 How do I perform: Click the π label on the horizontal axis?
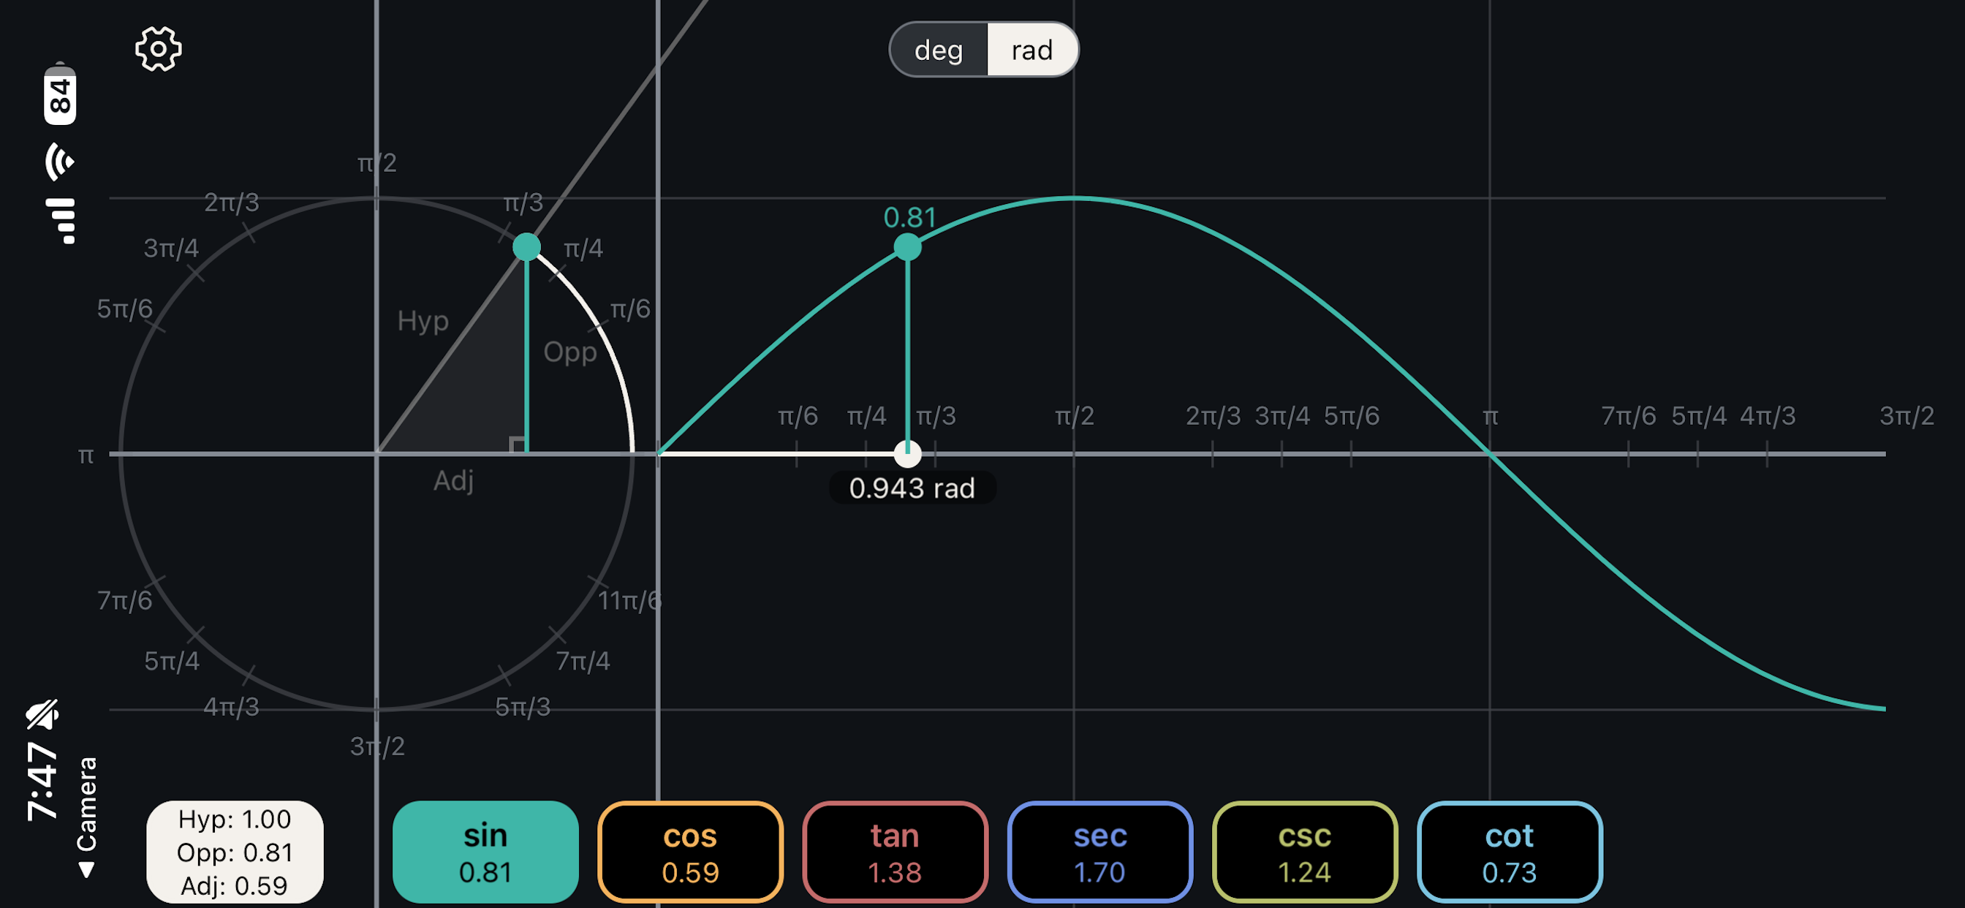(x=1489, y=416)
